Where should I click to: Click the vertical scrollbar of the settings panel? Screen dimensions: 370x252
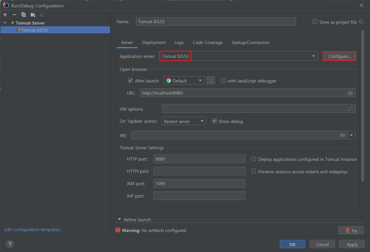tap(363, 106)
